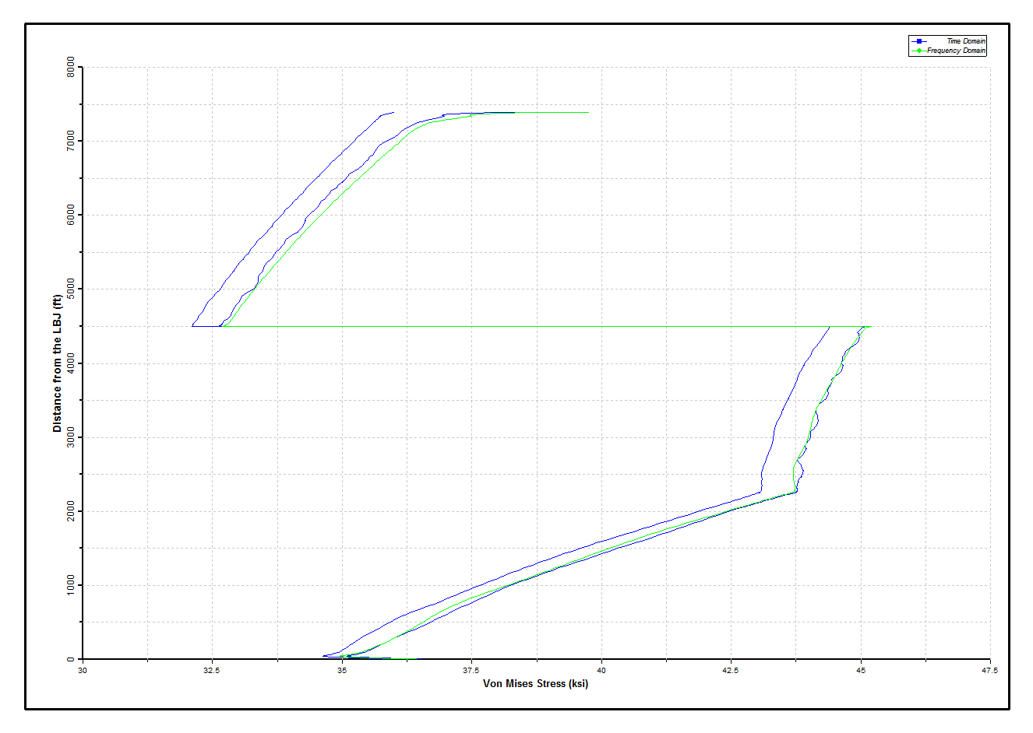Click the 6000 y-axis tick label

pyautogui.click(x=71, y=214)
